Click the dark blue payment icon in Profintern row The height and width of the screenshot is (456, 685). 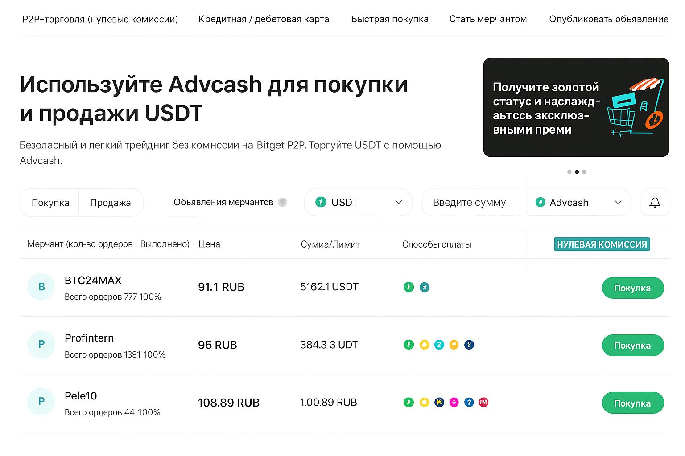click(469, 345)
